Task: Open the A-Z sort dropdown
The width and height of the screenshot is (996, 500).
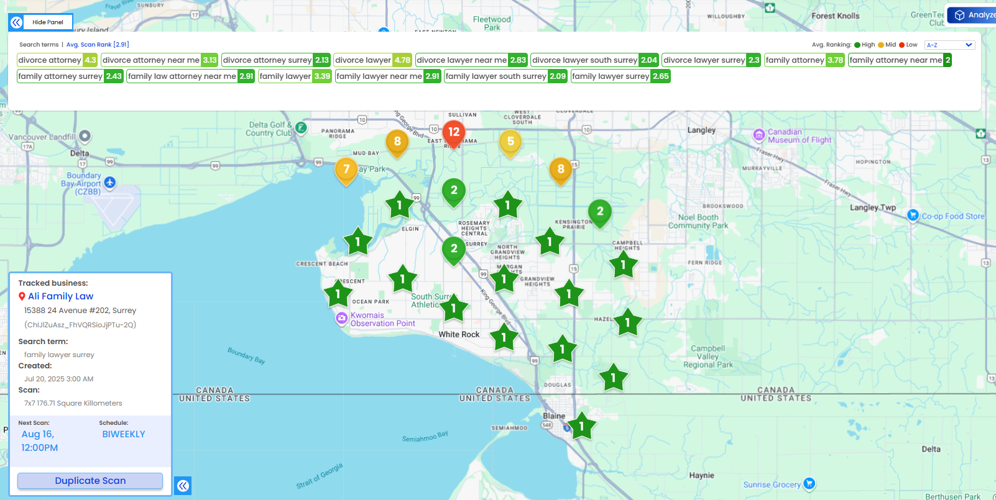Action: point(949,45)
